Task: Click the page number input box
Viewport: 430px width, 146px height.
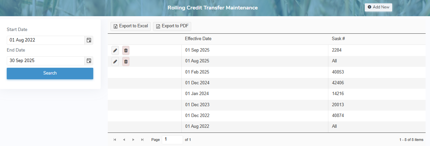Action: click(172, 139)
